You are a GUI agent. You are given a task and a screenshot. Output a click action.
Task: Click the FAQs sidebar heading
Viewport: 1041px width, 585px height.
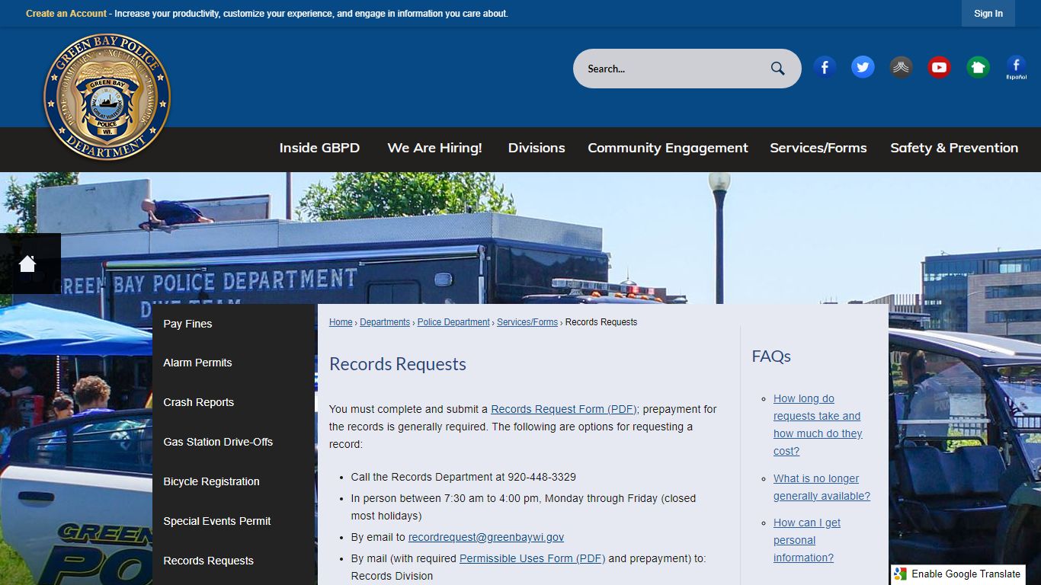(x=771, y=356)
